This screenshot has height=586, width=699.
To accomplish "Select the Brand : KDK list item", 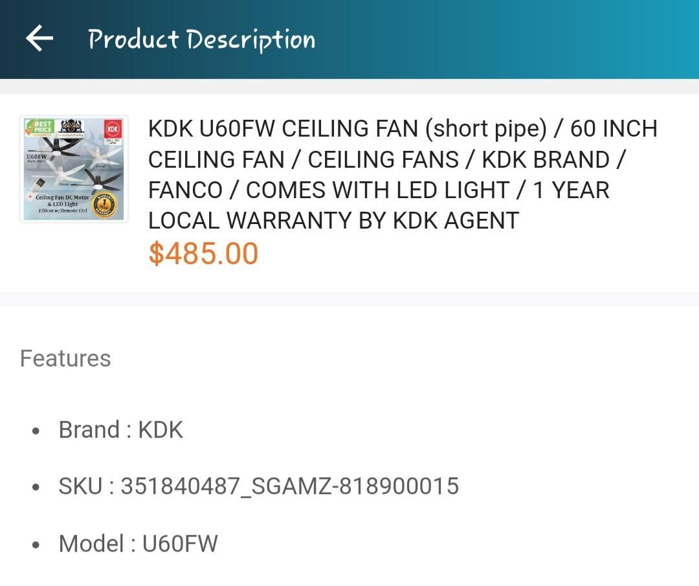I will [121, 429].
